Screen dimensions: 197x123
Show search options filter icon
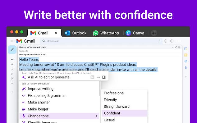coord(159,41)
